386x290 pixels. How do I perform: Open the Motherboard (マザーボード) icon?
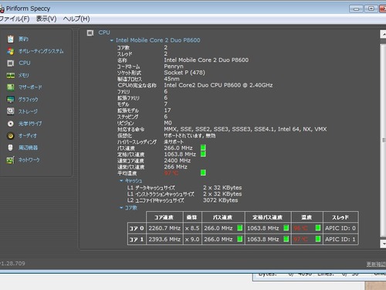point(11,87)
